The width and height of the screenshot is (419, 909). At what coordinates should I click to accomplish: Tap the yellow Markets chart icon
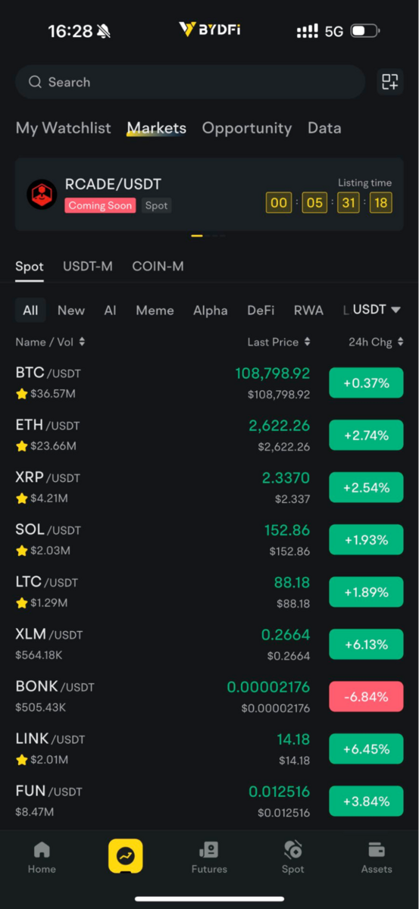click(125, 857)
